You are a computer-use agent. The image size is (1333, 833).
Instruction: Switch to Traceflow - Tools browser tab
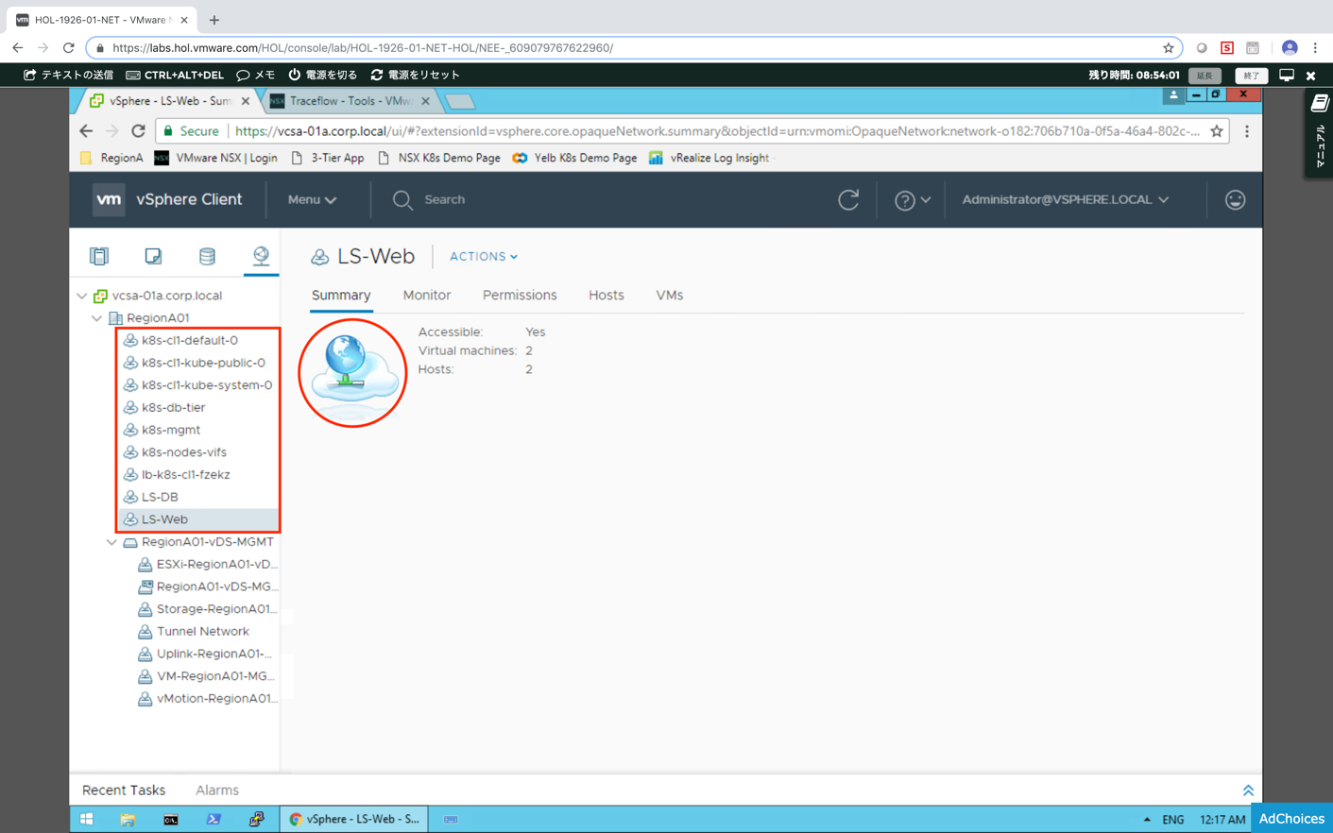(350, 101)
